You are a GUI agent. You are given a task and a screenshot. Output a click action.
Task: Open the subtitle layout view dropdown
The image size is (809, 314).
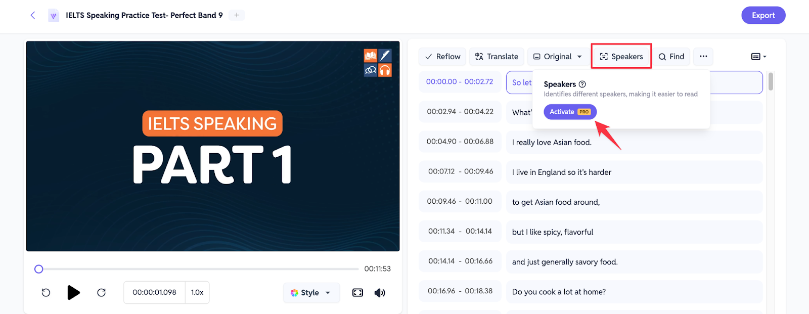coord(758,57)
